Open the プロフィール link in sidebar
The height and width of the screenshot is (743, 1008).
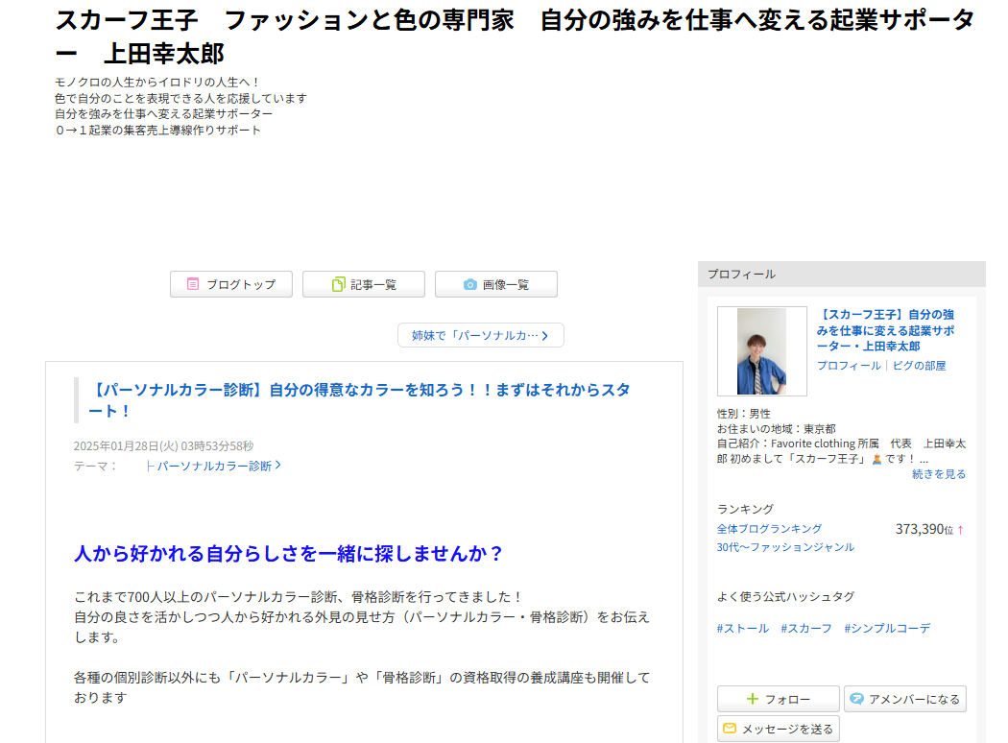[x=848, y=366]
